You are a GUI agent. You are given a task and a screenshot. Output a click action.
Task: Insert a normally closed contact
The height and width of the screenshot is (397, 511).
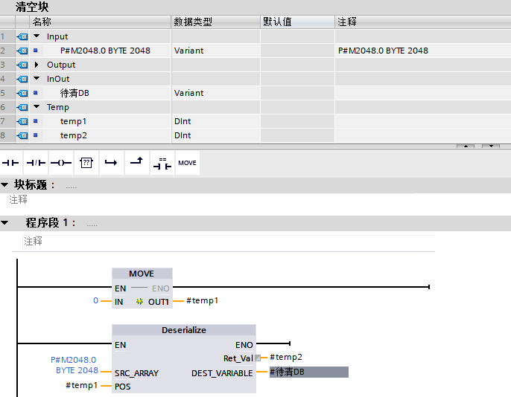tap(35, 163)
